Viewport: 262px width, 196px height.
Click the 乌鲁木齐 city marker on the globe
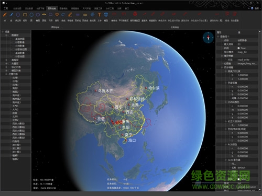(96, 90)
